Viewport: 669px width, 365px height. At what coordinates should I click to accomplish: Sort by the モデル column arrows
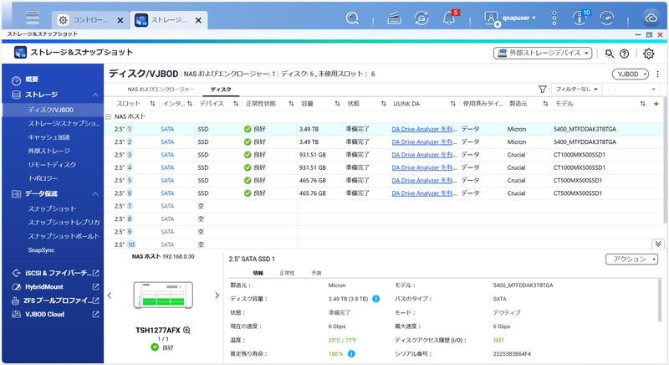click(642, 104)
